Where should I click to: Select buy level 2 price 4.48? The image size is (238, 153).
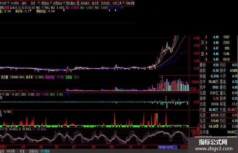click(x=216, y=43)
